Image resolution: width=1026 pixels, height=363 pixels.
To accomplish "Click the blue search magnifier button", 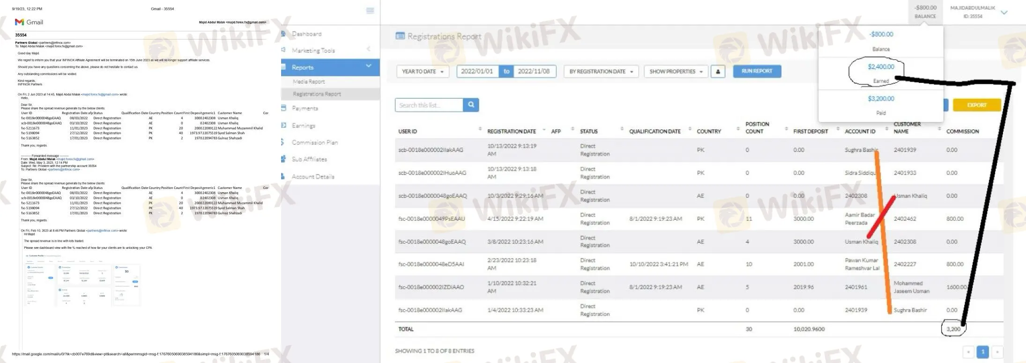I will (x=471, y=105).
